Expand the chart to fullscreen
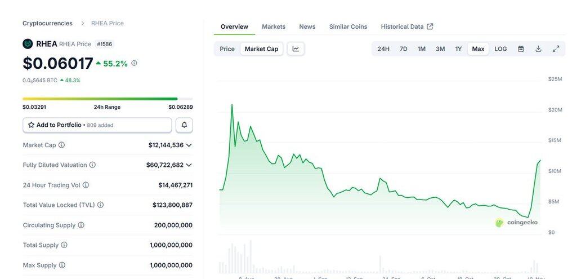 (x=556, y=49)
